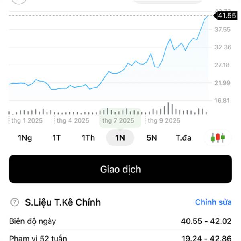Switch to the 1Th range
241x241 pixels.
(88, 138)
